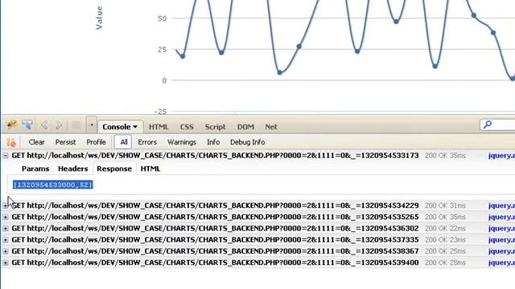Open the Params tab of the request
The width and height of the screenshot is (515, 289).
[x=35, y=169]
